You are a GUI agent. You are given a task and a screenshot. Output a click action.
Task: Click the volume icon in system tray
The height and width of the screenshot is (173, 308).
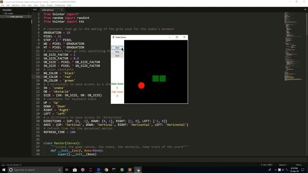[x=283, y=170]
